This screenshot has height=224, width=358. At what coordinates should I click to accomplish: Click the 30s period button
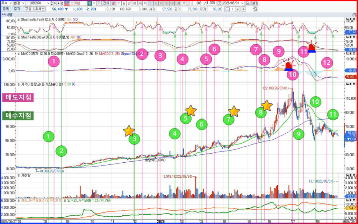point(140,3)
